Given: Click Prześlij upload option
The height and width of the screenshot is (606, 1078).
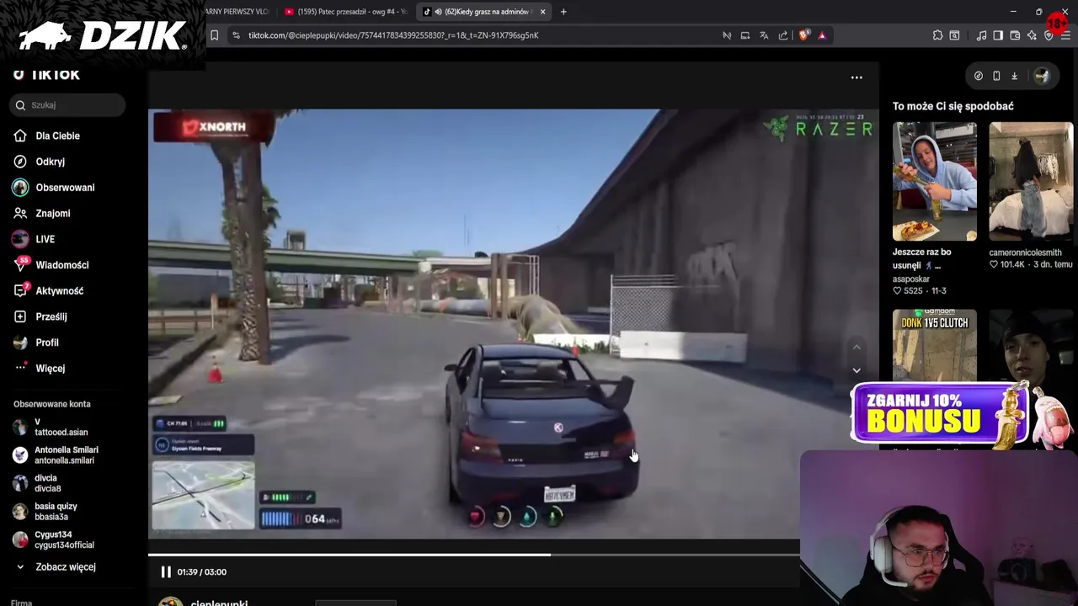Looking at the screenshot, I should point(51,316).
